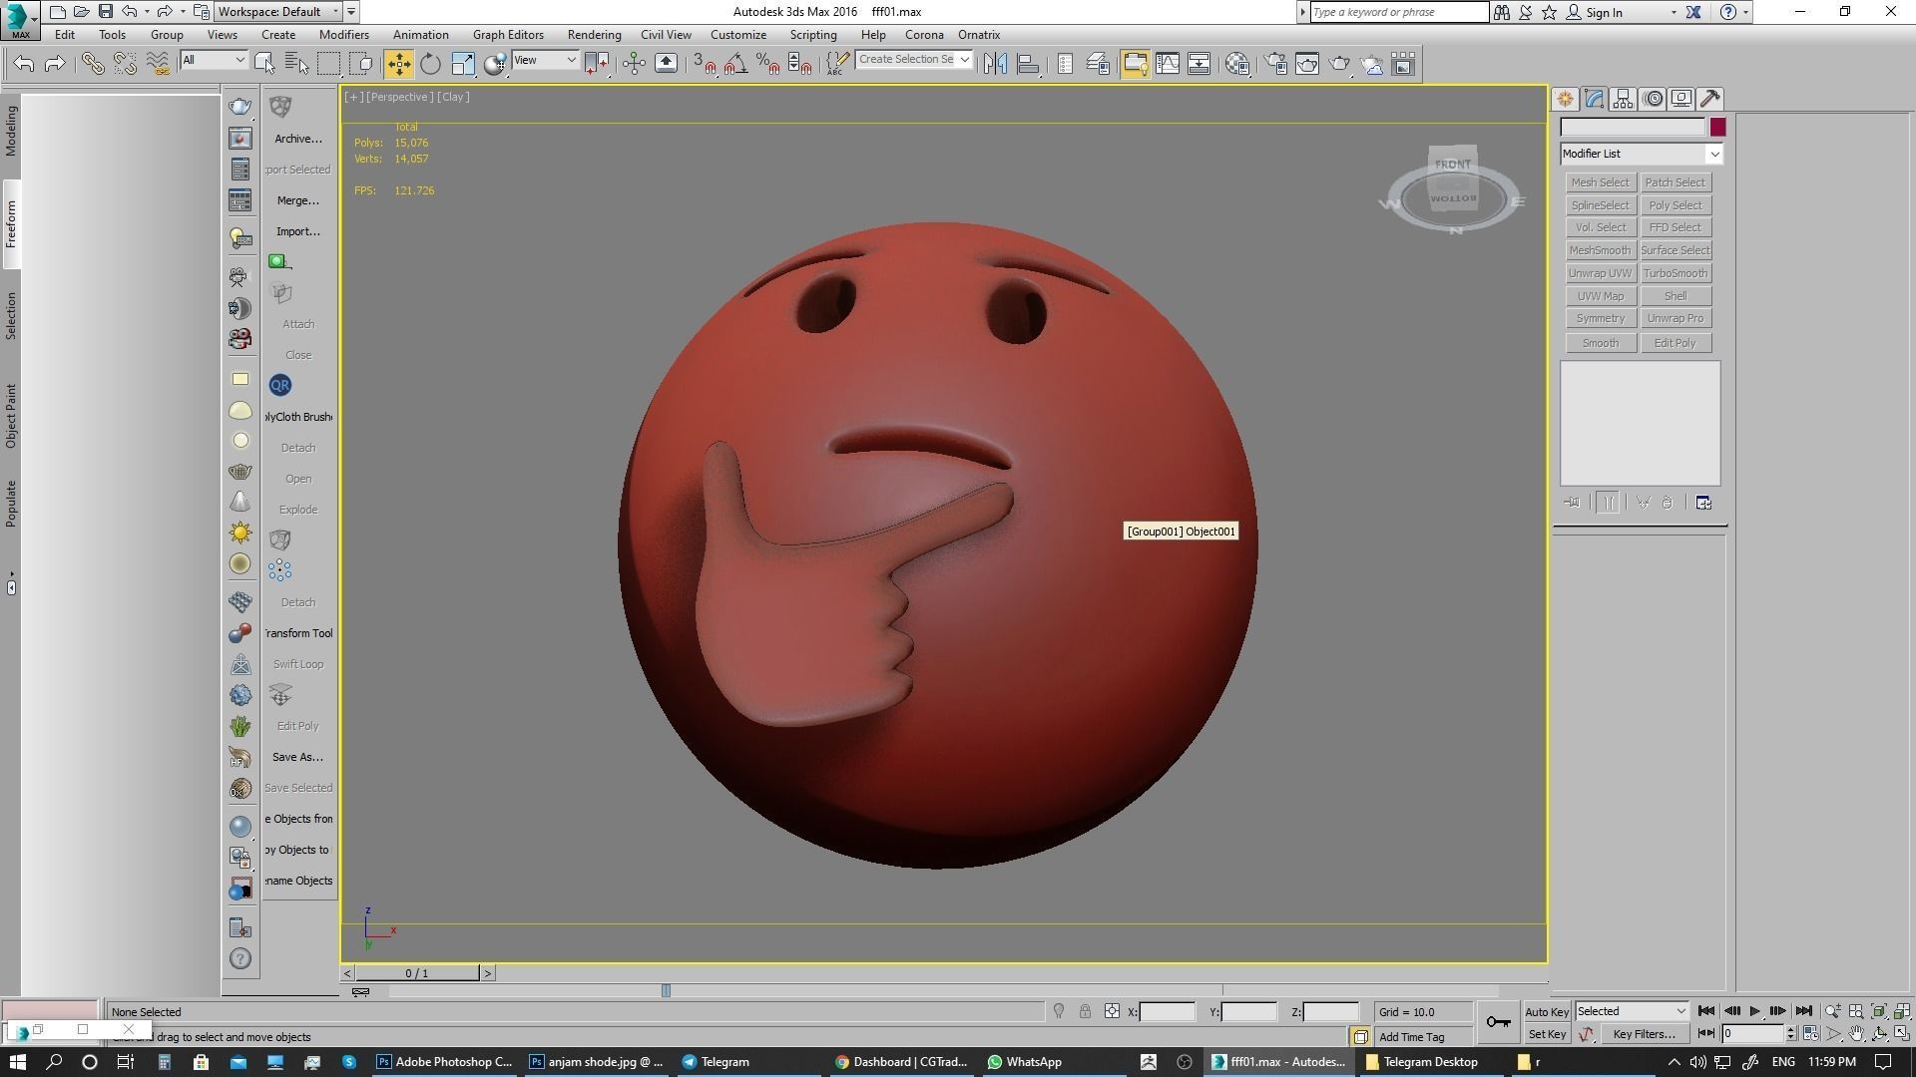The height and width of the screenshot is (1077, 1916).
Task: Play the animation
Action: (1754, 1011)
